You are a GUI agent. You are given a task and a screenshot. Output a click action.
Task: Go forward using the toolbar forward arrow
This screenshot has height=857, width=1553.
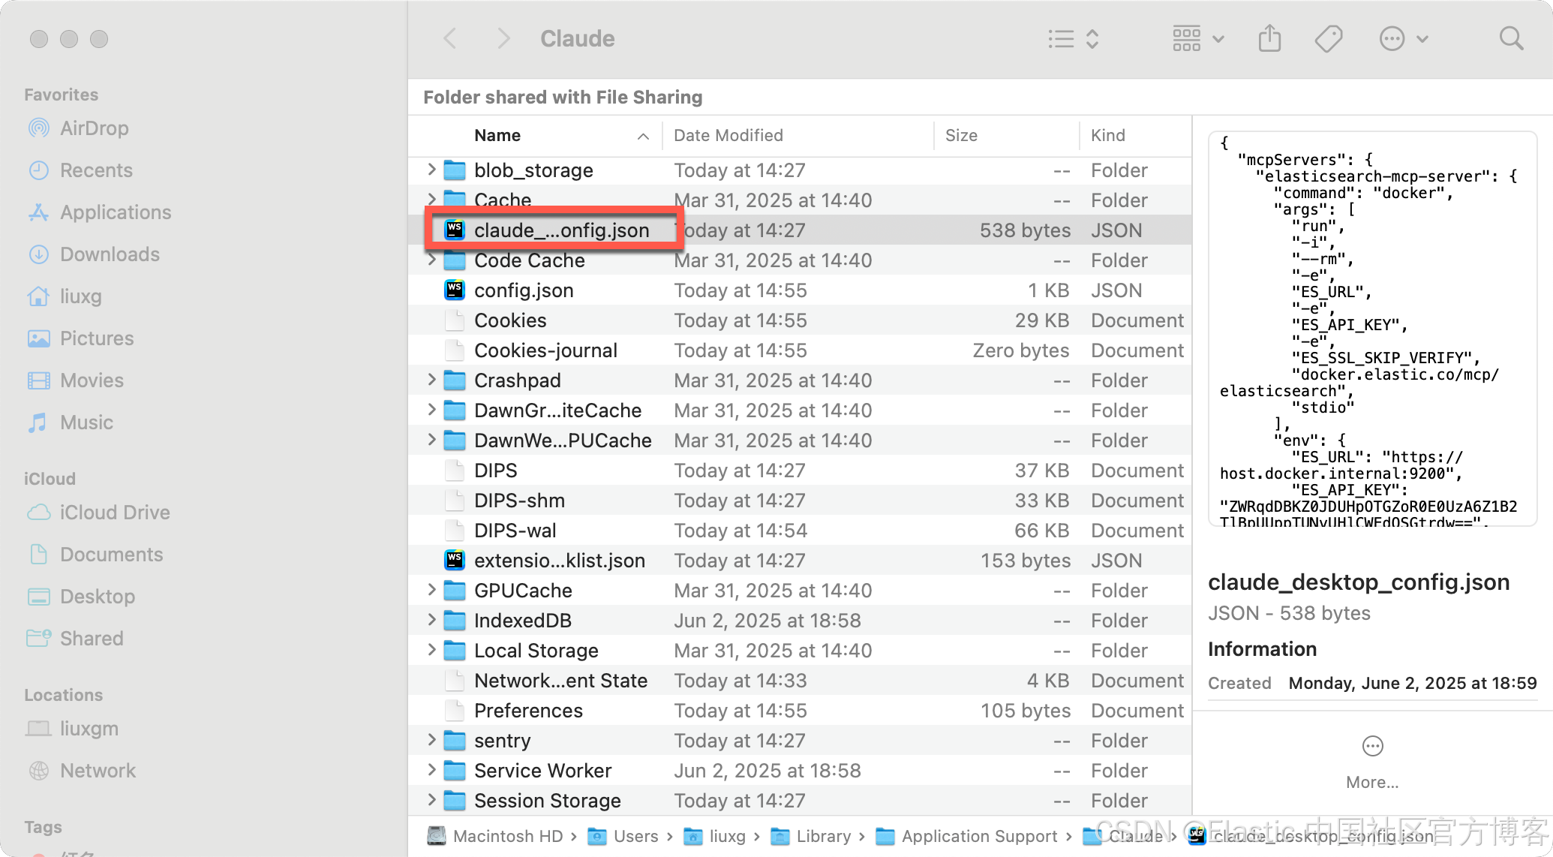tap(503, 38)
